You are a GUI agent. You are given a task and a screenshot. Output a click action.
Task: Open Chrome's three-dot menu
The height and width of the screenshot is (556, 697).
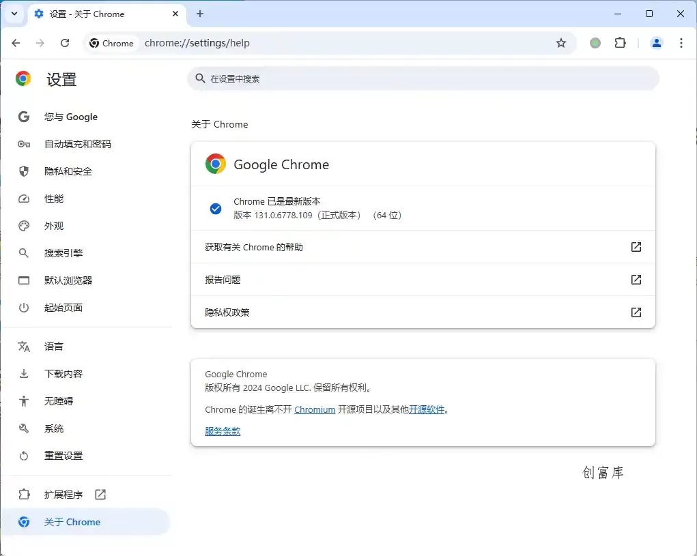(x=681, y=43)
